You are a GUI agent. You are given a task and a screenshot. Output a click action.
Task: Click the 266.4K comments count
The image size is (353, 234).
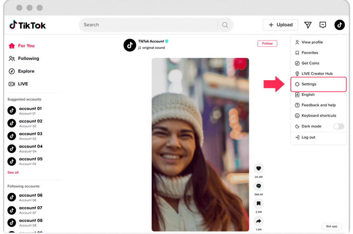click(259, 194)
